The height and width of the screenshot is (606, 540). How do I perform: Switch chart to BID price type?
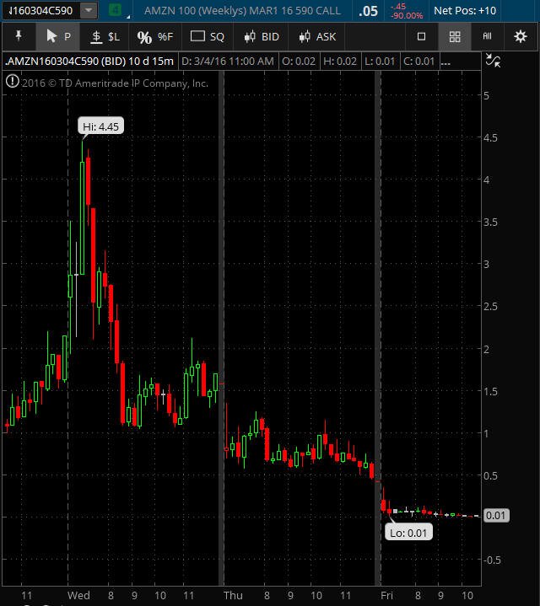262,37
